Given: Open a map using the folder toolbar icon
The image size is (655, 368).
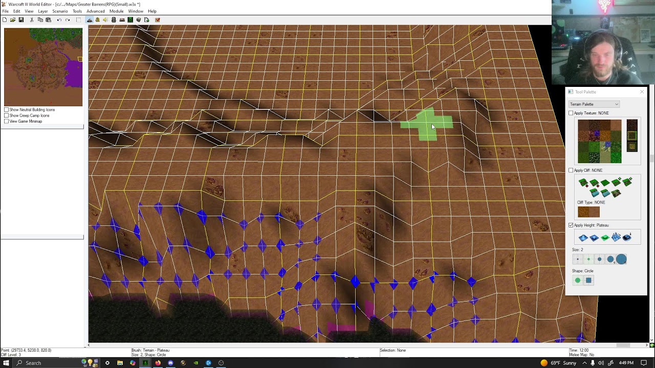Looking at the screenshot, I should [13, 20].
